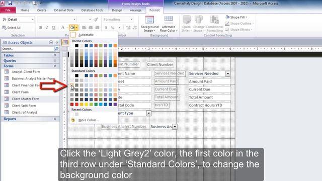Expand the Reports group
Image resolution: width=322 pixels, height=181 pixels.
[x=55, y=119]
